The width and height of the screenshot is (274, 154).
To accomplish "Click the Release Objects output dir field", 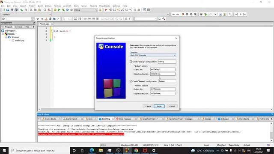I will pyautogui.click(x=163, y=93).
